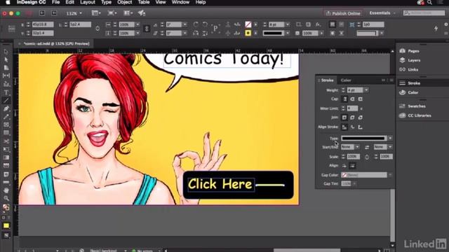Image resolution: width=449 pixels, height=252 pixels.
Task: Select the Direct Selection tool
Action: tap(6, 59)
